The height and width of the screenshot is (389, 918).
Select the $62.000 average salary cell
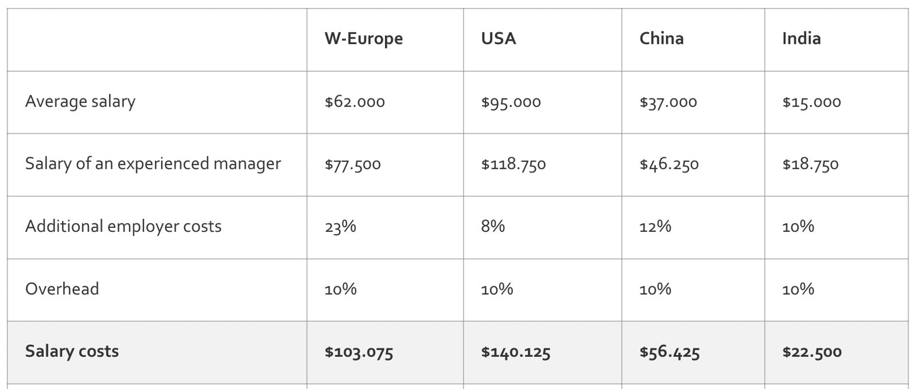coord(355,102)
